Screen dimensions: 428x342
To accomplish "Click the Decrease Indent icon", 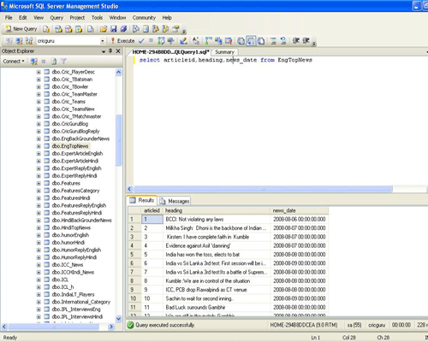I will tap(295, 41).
